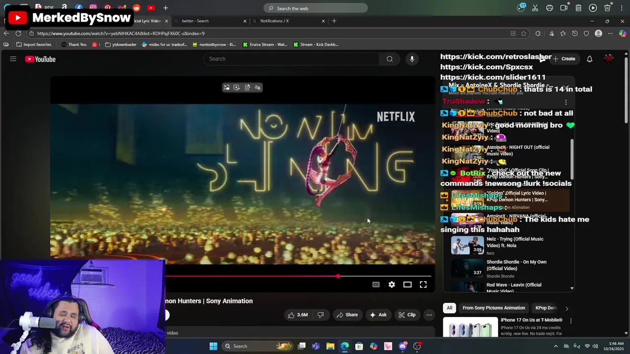Share the video

347,315
